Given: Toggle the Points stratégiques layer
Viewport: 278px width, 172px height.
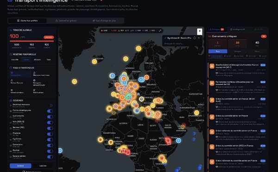Looking at the screenshot, I should (x=50, y=111).
